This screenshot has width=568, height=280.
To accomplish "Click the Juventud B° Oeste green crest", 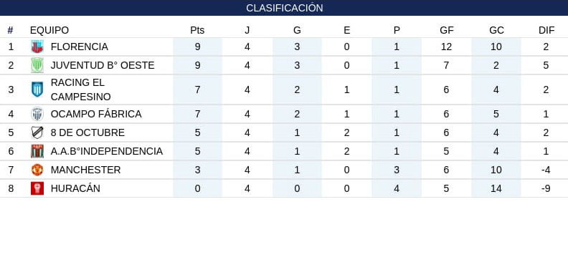I will coord(37,65).
